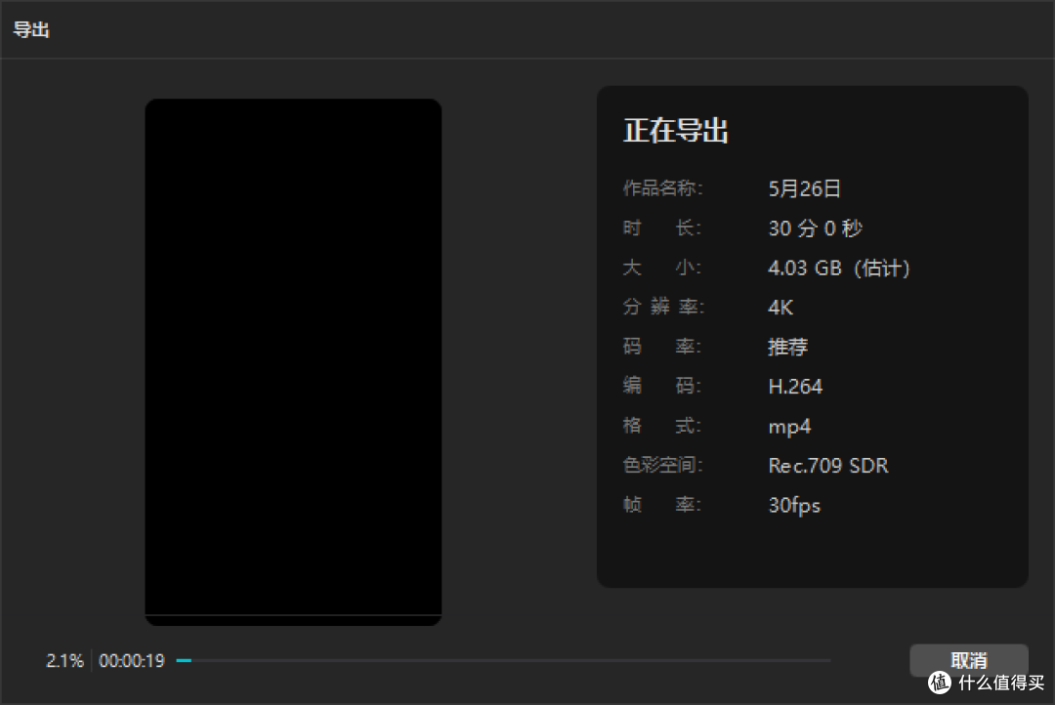Select the elapsed time 00:00:19
The width and height of the screenshot is (1055, 705).
pyautogui.click(x=132, y=661)
